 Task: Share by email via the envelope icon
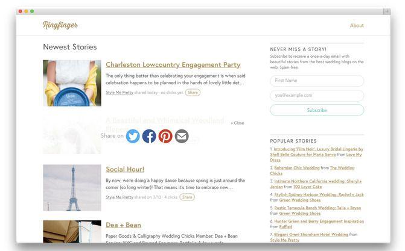(182, 136)
